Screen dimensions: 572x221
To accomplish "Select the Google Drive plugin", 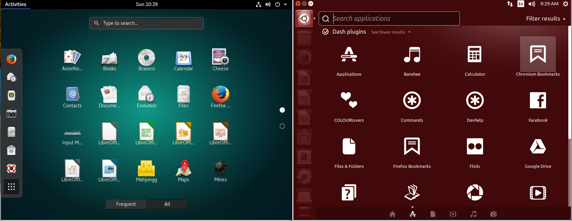I will (538, 146).
